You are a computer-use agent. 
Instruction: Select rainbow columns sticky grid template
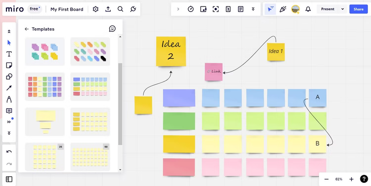coord(45,87)
